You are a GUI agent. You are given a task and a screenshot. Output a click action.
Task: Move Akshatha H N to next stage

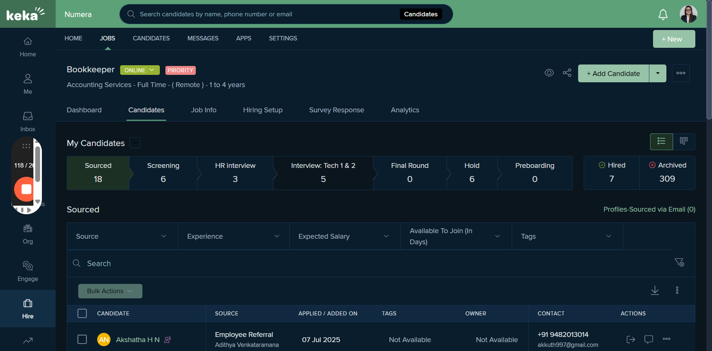(x=631, y=339)
